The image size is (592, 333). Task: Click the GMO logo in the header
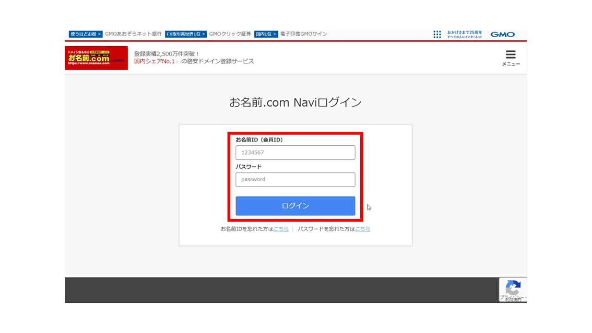click(502, 34)
